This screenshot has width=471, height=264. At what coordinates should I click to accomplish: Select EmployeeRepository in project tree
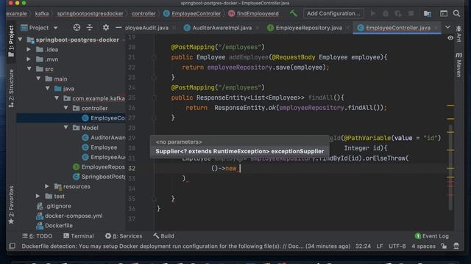99,166
